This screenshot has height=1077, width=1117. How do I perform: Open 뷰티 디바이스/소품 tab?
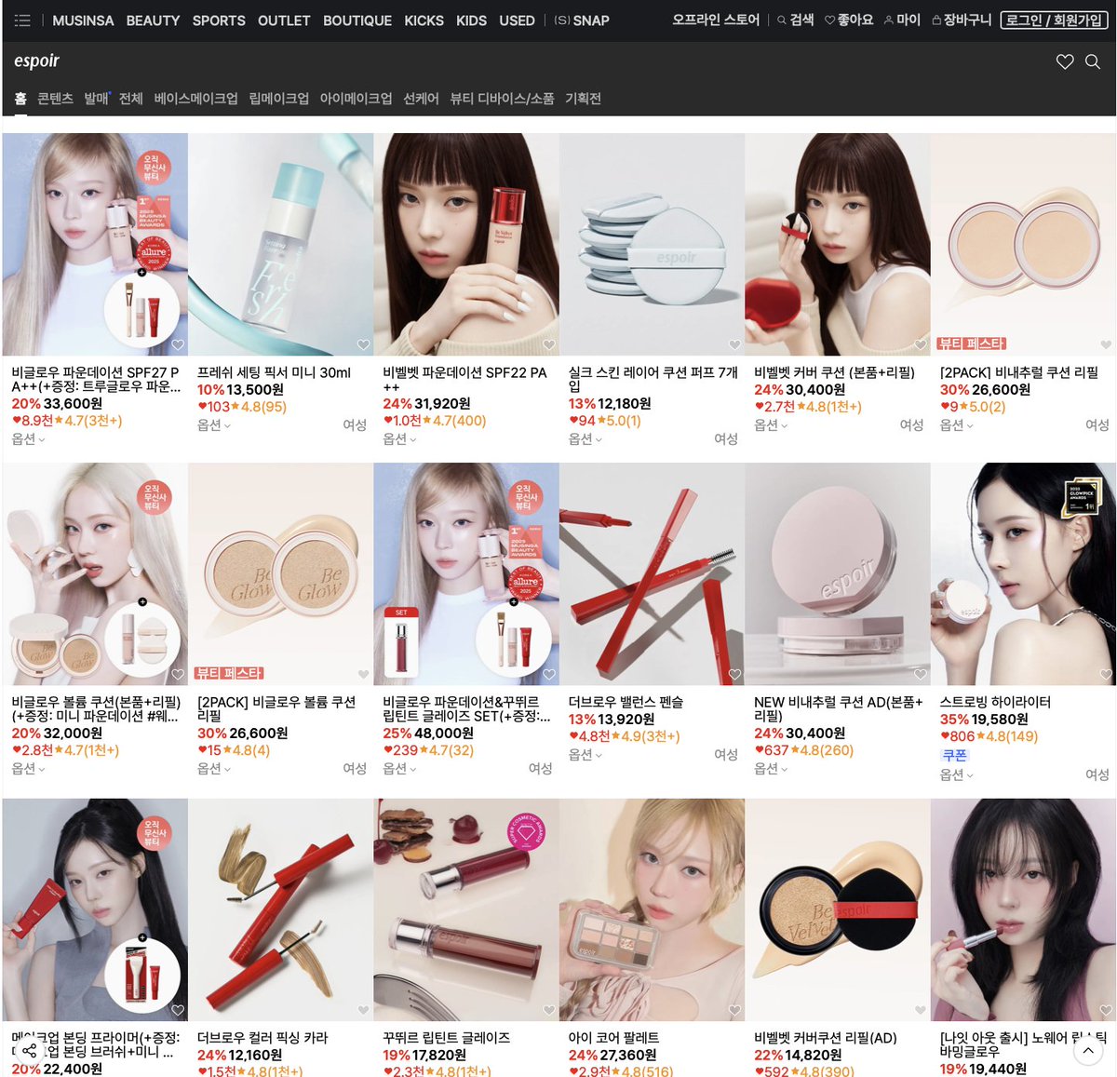[502, 99]
